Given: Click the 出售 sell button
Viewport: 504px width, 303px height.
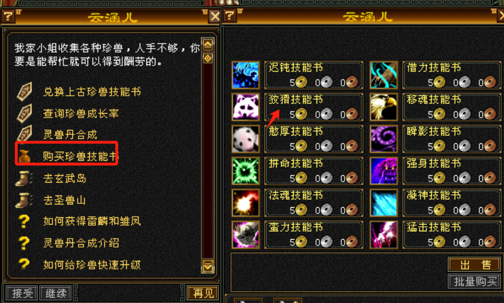Looking at the screenshot, I should click(x=474, y=264).
